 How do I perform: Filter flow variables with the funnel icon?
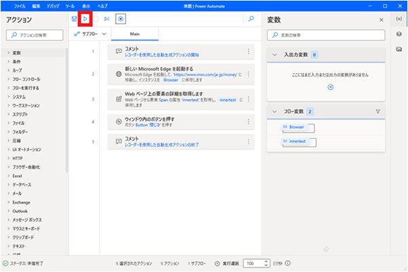(x=378, y=112)
